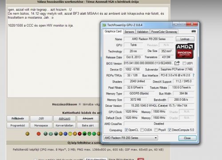Click the Texture Fillrate "130.6 GTexel/s"
222x160 pixels.
click(x=181, y=87)
